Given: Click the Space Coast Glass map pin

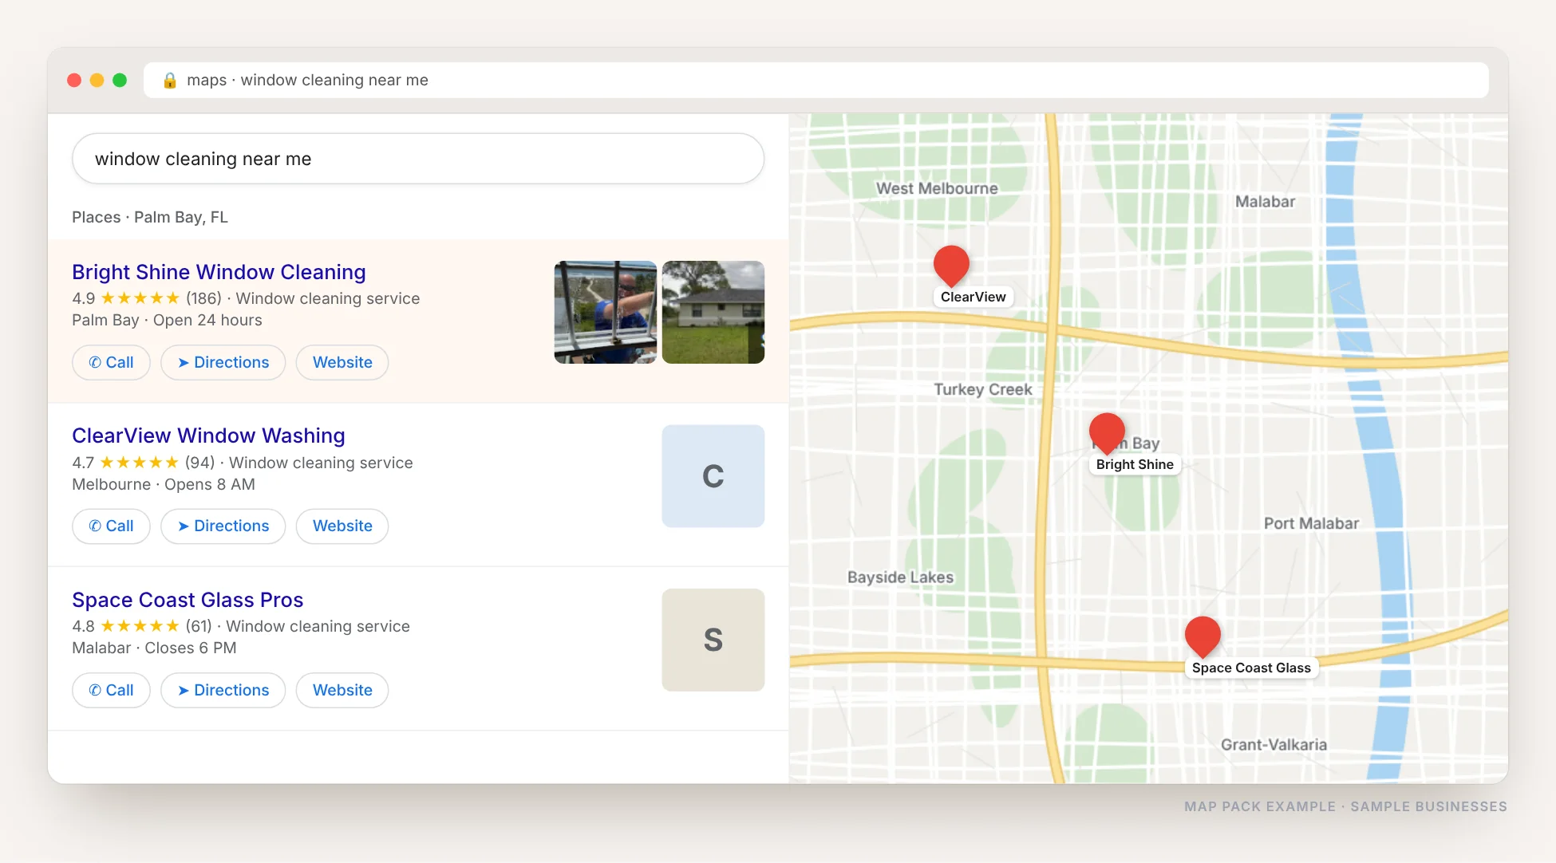Looking at the screenshot, I should pyautogui.click(x=1203, y=636).
